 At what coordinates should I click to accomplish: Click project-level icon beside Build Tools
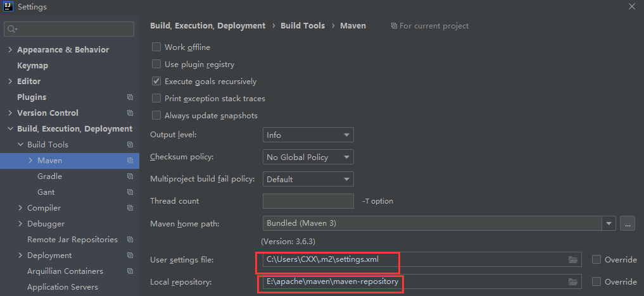click(x=130, y=145)
